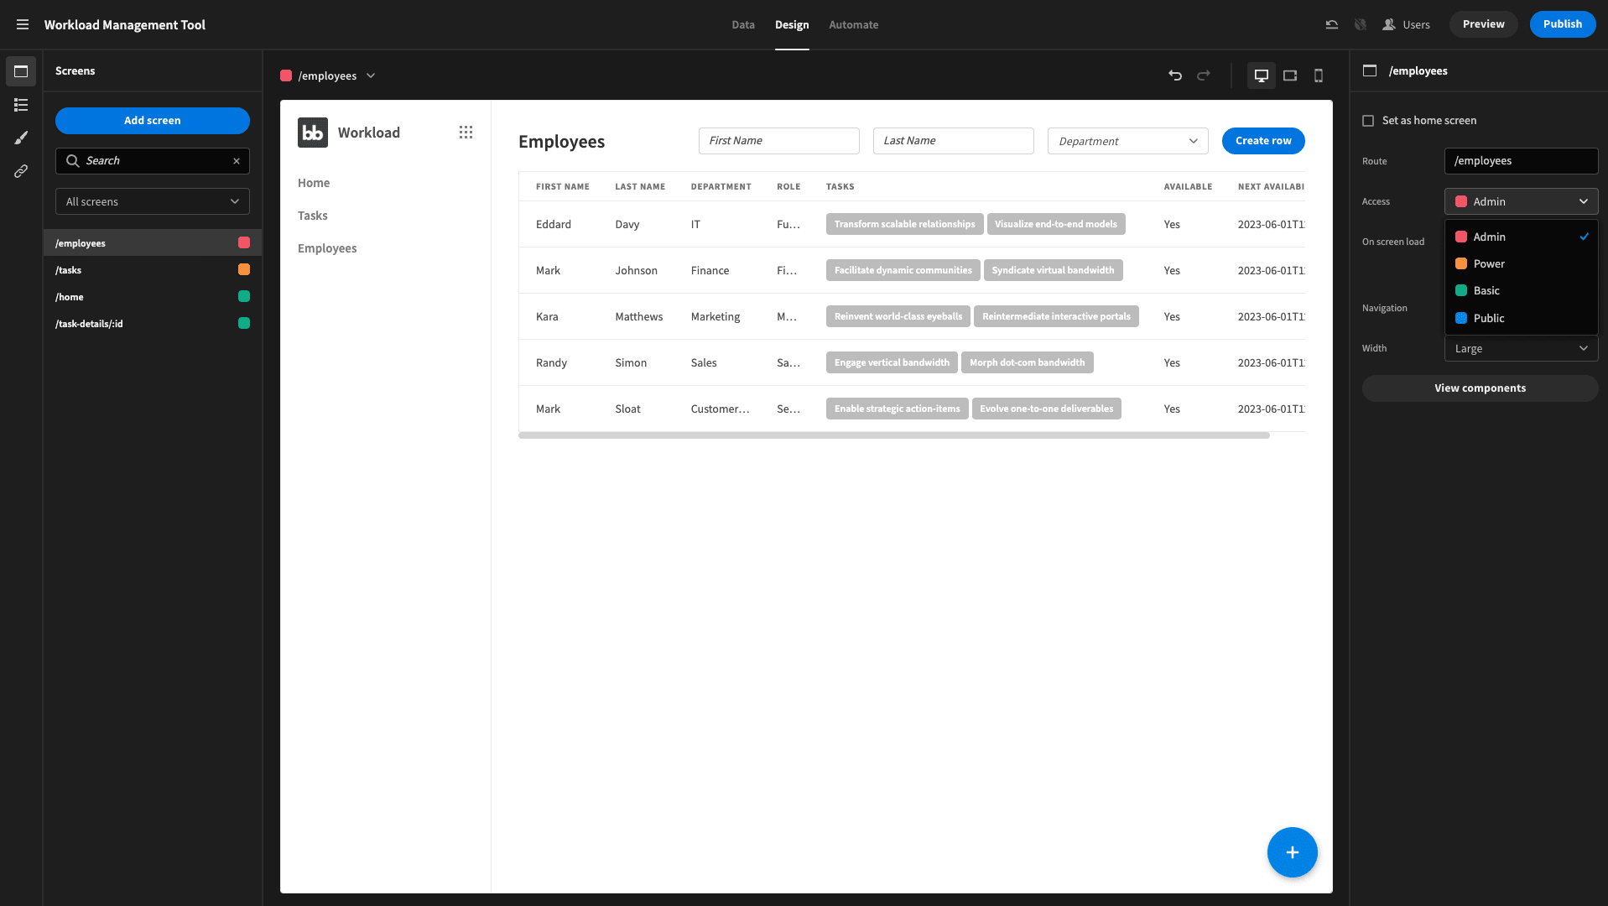1608x906 pixels.
Task: Focus the Route /employees input field
Action: pyautogui.click(x=1522, y=161)
